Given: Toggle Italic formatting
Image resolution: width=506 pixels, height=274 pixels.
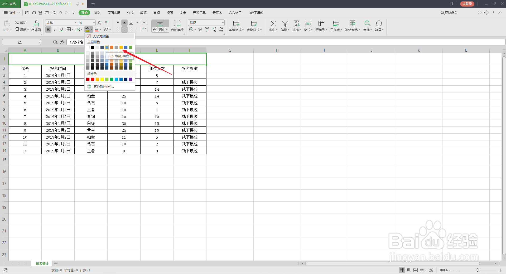Looking at the screenshot, I should click(x=55, y=30).
